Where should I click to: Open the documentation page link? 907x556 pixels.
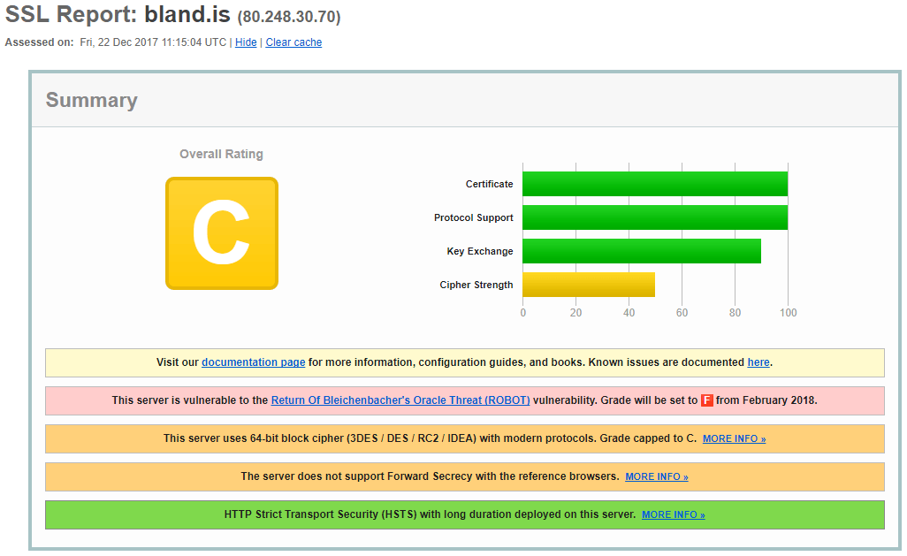pos(254,362)
